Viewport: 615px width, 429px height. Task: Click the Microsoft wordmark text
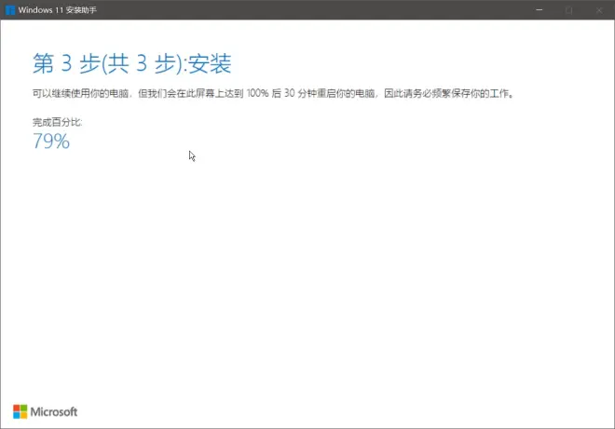(54, 411)
